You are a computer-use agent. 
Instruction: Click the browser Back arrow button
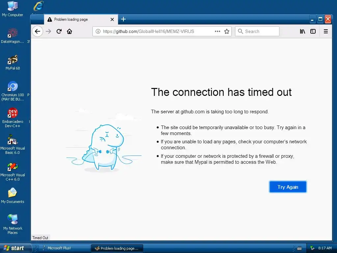click(38, 31)
